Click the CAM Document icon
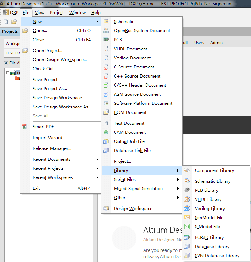This screenshot has width=251, height=262. 106,132
